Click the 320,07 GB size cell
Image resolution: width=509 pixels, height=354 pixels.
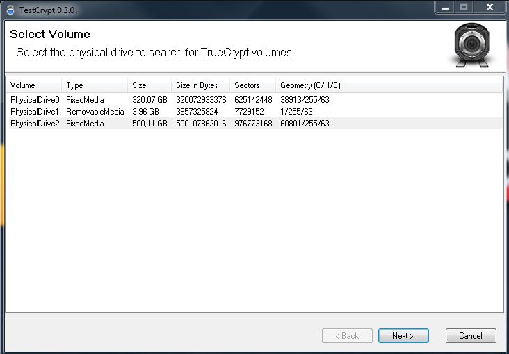150,99
